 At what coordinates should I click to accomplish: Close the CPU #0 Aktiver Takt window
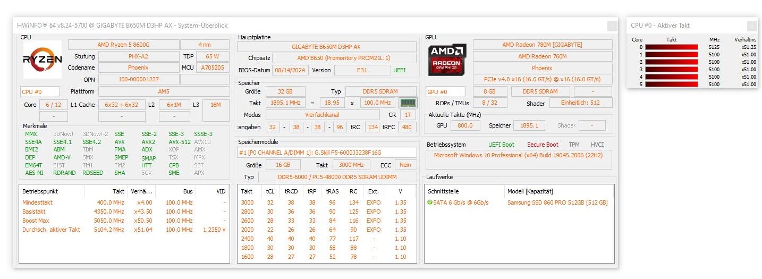tap(752, 26)
